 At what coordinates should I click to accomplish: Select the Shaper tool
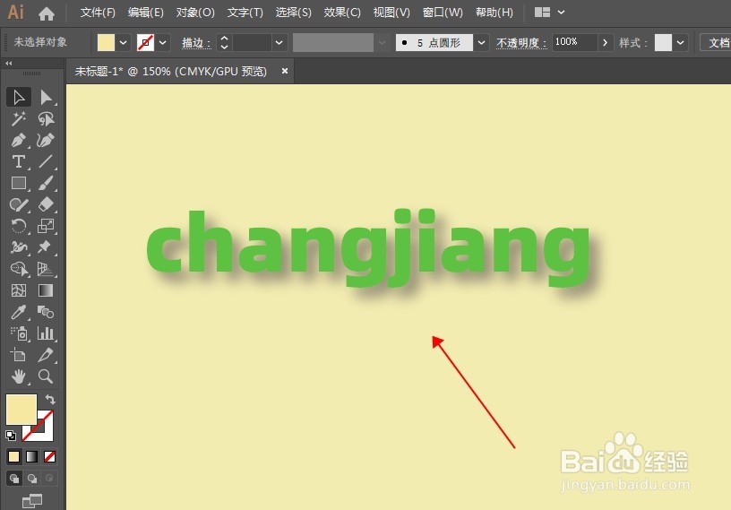pyautogui.click(x=19, y=204)
